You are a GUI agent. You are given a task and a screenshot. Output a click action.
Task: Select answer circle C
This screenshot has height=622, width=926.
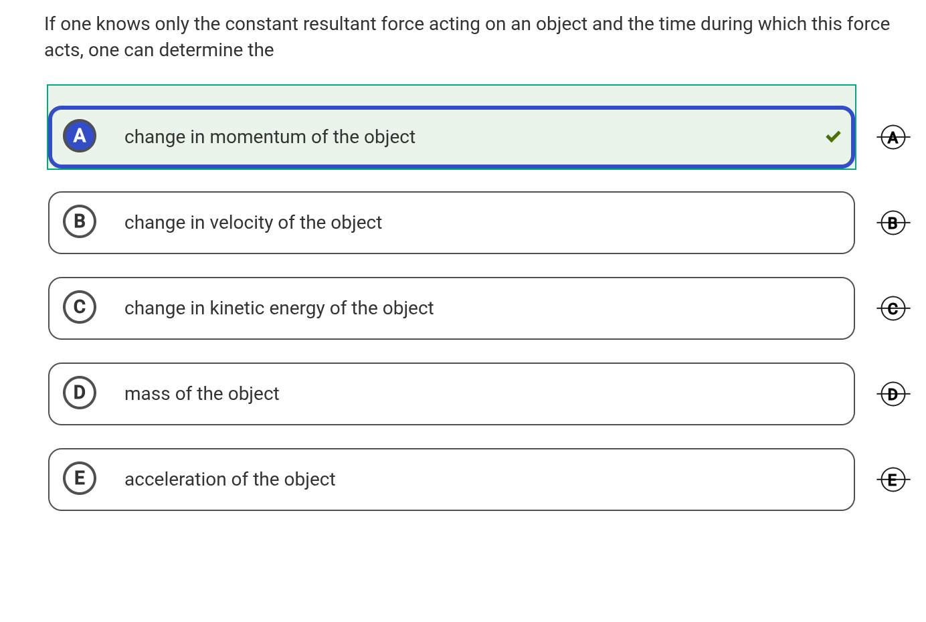coord(80,307)
